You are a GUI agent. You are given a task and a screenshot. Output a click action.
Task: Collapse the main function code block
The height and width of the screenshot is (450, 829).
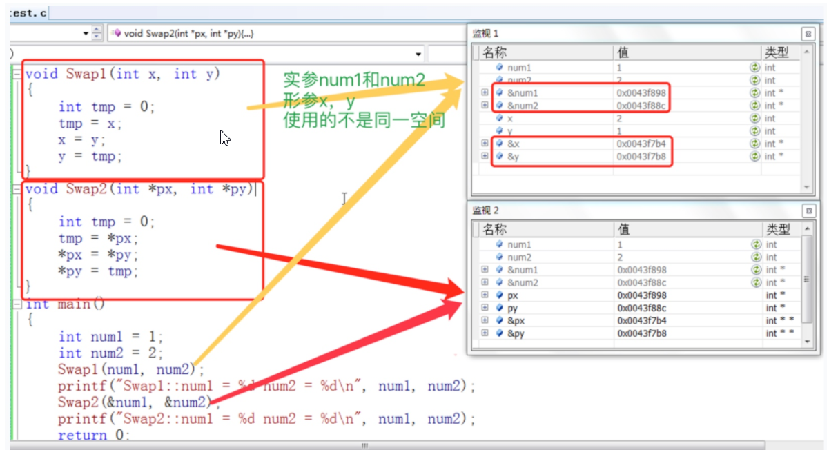(17, 304)
